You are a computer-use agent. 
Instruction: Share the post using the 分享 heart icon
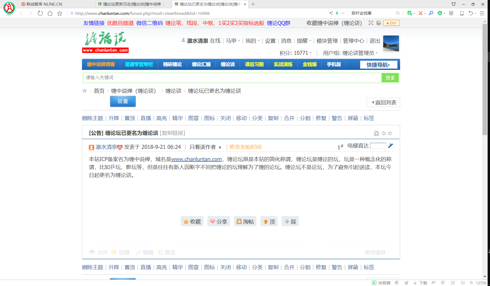coord(218,221)
